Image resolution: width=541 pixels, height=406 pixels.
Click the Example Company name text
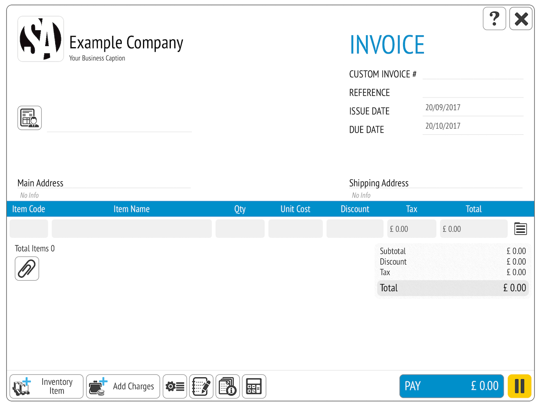point(126,43)
